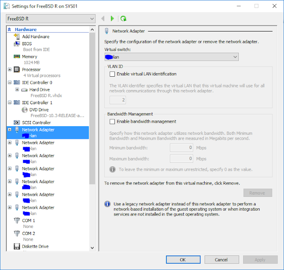Click the COM 1 port icon
Image resolution: width=284 pixels, height=270 pixels.
(17, 220)
